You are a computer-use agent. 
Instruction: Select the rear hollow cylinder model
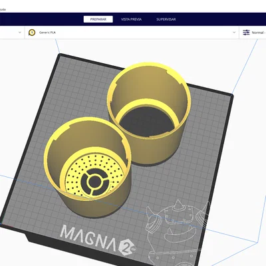148,113
